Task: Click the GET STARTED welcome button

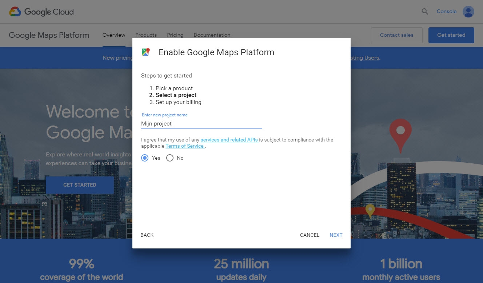Action: coord(80,185)
